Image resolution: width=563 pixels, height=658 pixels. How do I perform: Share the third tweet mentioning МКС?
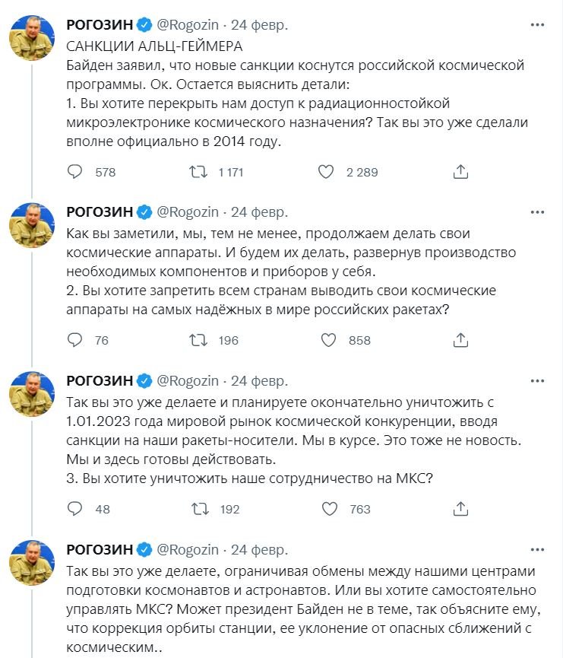[460, 509]
